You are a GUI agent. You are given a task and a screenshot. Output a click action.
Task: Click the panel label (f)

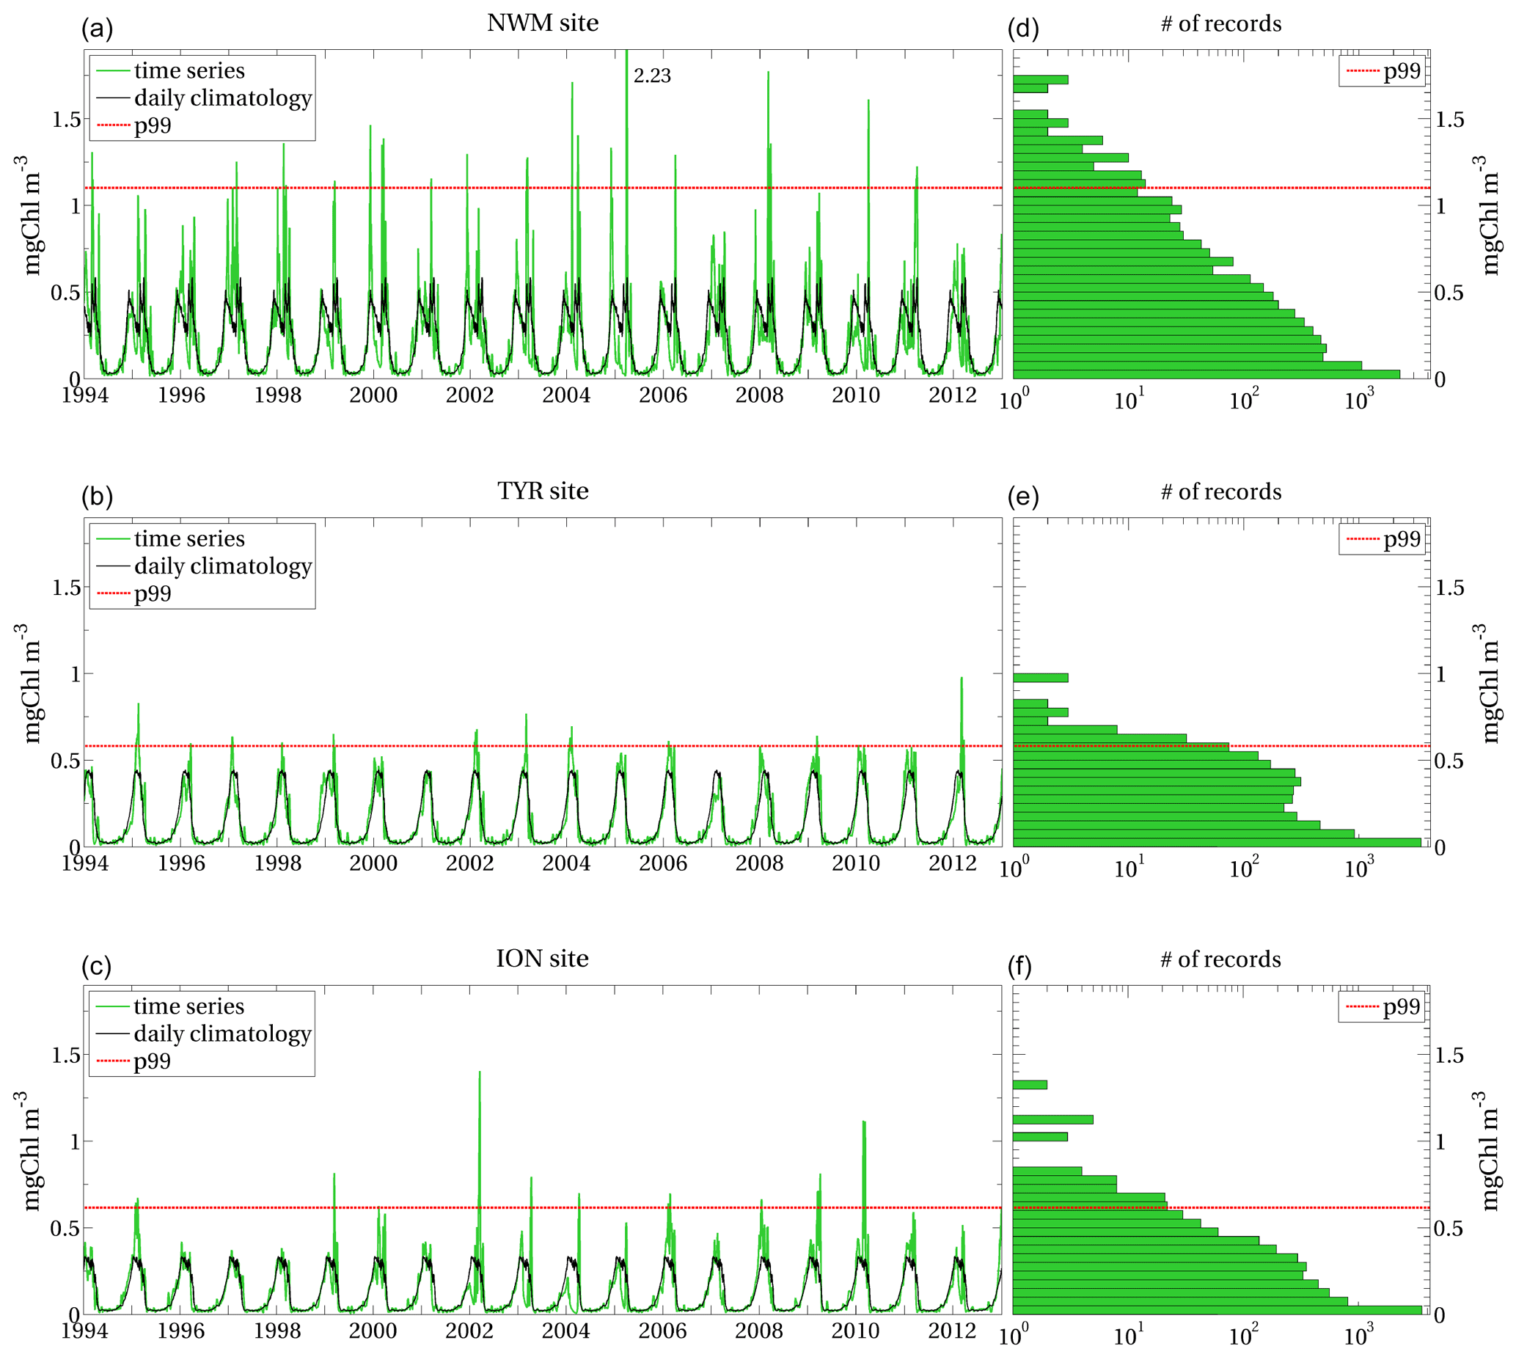pyautogui.click(x=1021, y=967)
